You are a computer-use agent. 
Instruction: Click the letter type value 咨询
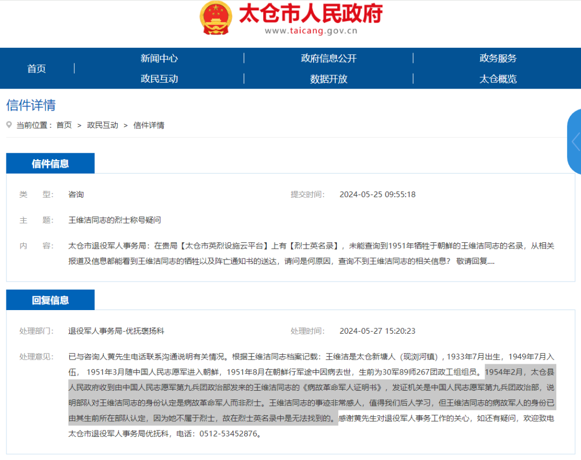click(76, 195)
